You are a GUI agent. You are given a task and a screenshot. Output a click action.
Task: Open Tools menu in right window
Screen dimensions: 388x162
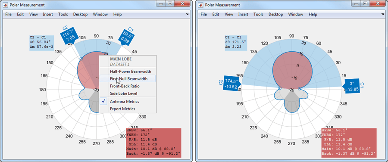[259, 14]
